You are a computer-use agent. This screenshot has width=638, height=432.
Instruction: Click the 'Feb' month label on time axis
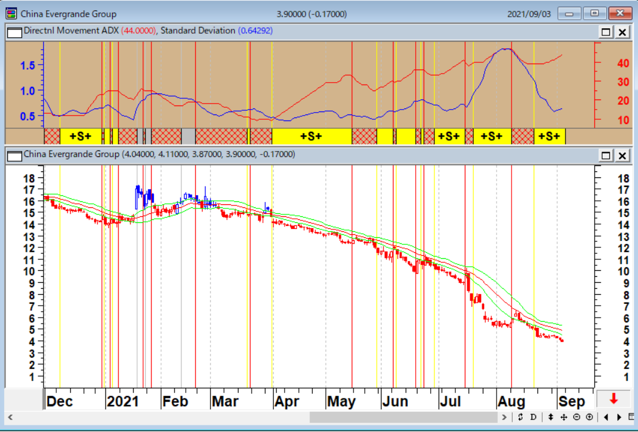176,401
